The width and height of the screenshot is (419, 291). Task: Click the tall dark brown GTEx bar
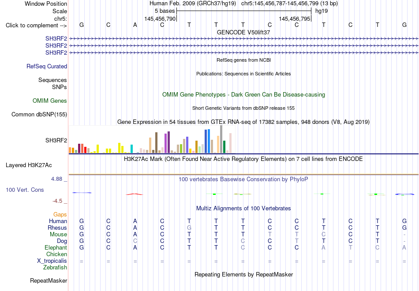coord(156,143)
